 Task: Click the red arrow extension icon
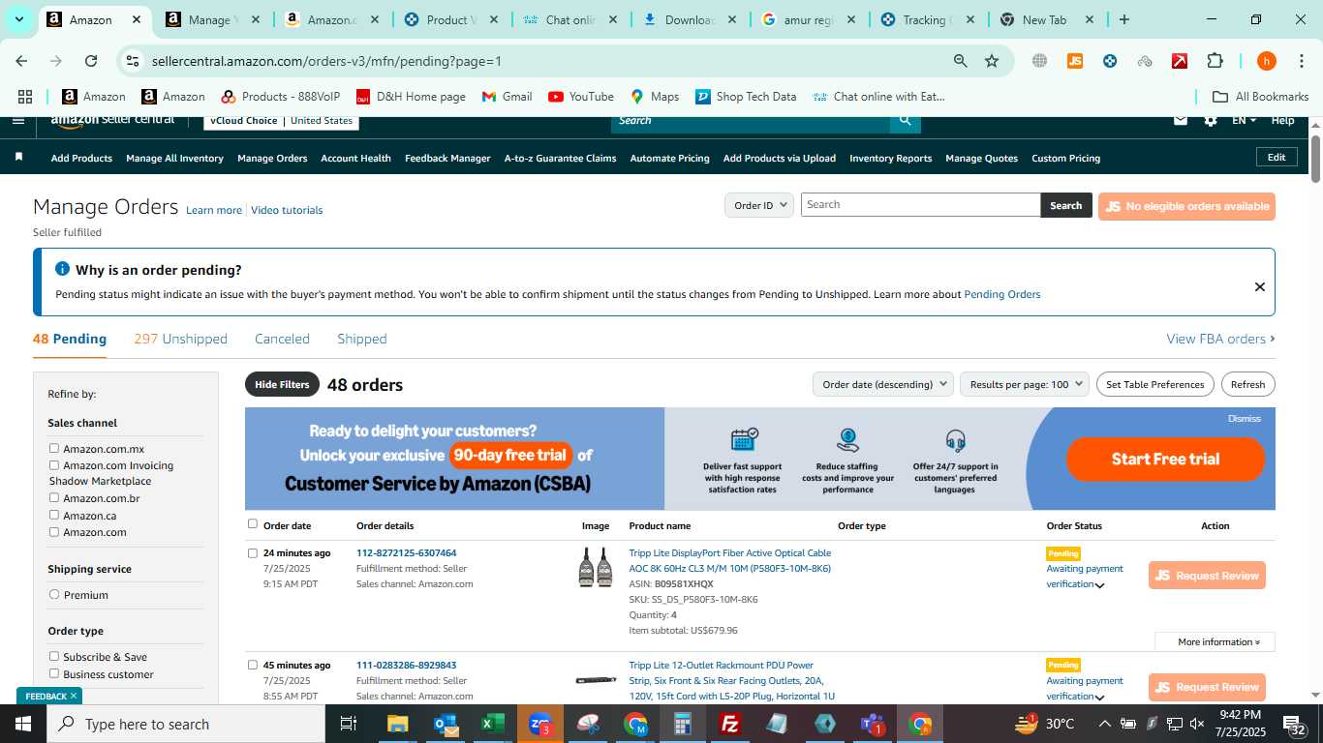pyautogui.click(x=1180, y=61)
